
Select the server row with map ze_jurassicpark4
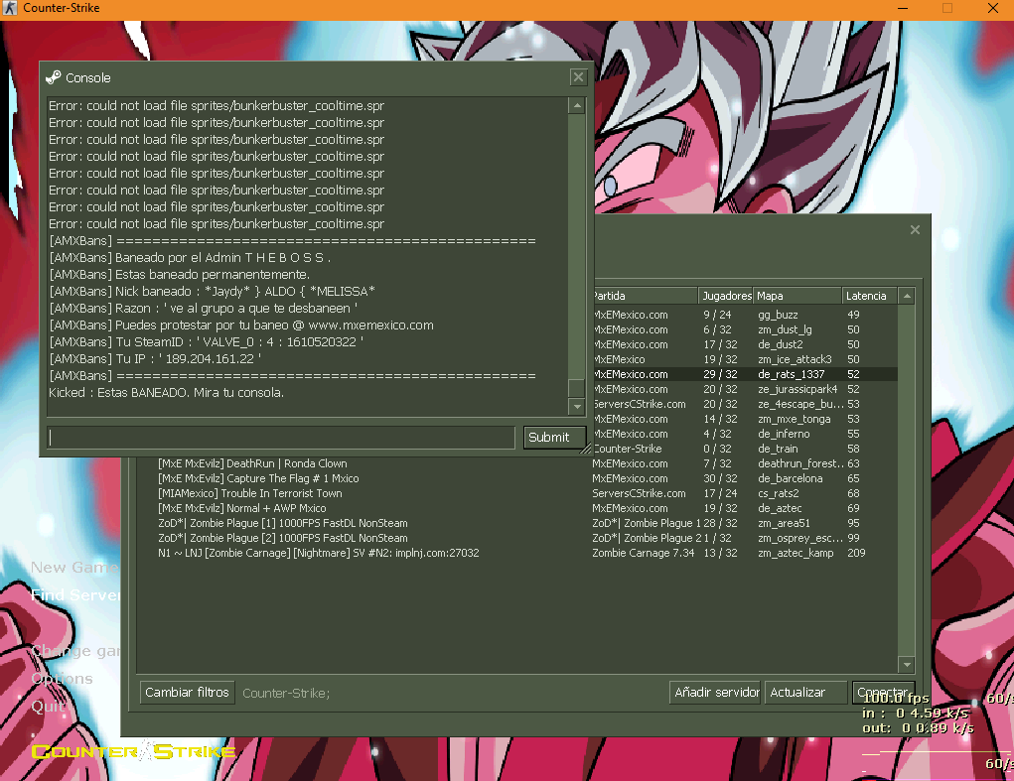coord(745,389)
